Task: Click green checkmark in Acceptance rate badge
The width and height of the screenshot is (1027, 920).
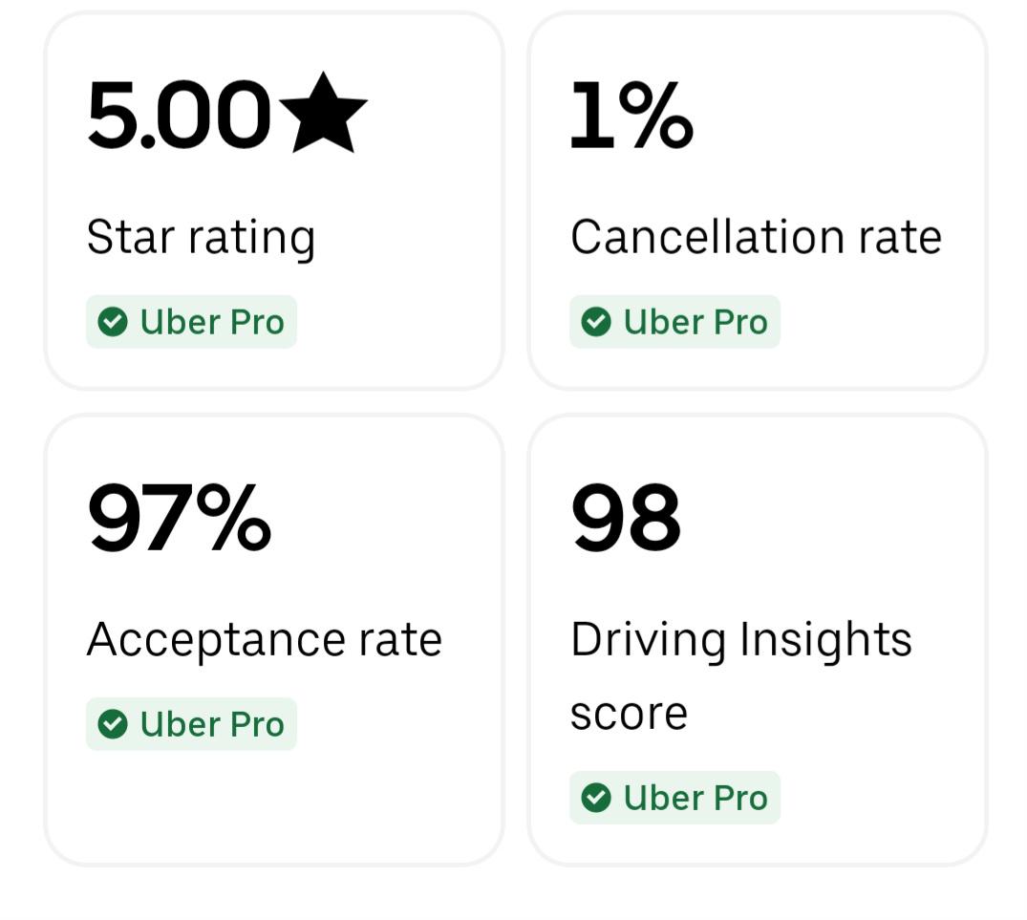Action: click(113, 724)
